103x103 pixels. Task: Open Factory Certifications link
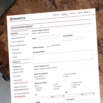(18, 42)
